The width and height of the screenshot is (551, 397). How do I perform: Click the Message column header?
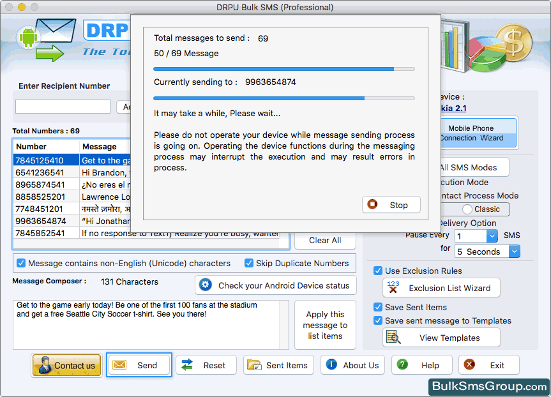[x=105, y=147]
